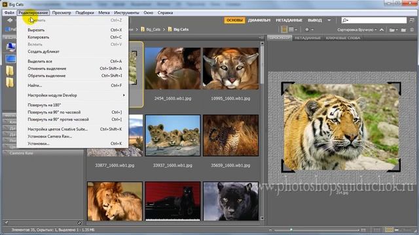Select highlighted thumbnails view icon
The height and width of the screenshot is (235, 419).
pyautogui.click(x=389, y=230)
